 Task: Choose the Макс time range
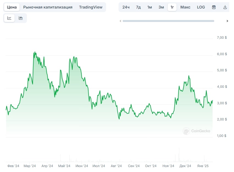pos(185,7)
